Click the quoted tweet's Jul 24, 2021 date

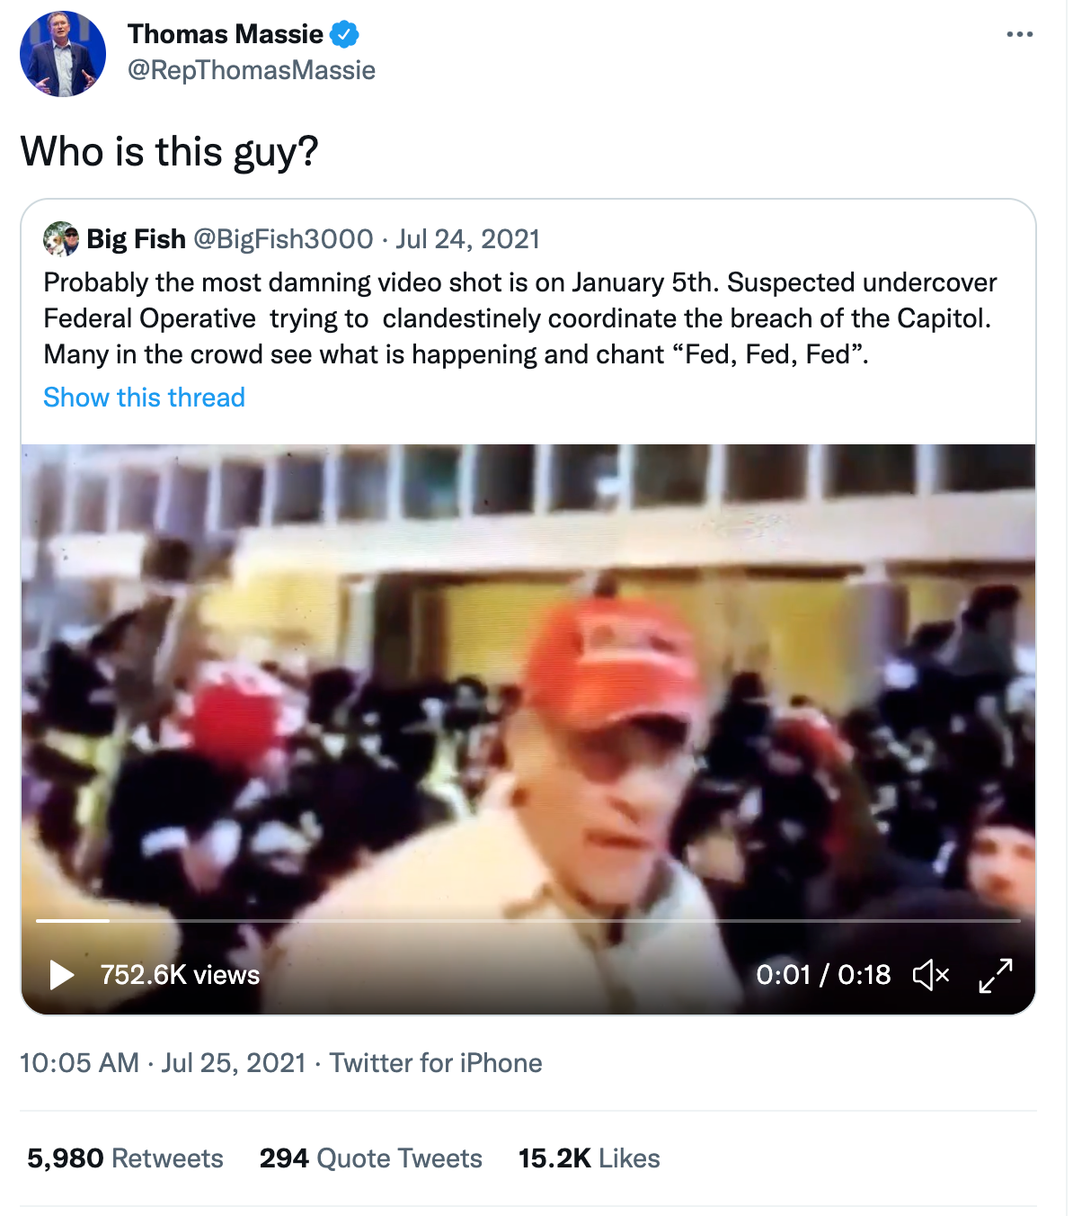pyautogui.click(x=467, y=239)
